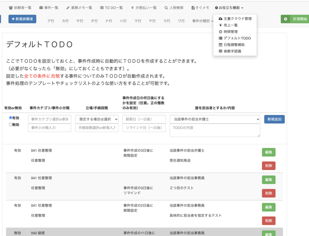Screen dimensions: 309x236
Task: Filter clients by the カ行 tab
Action: [65, 21]
